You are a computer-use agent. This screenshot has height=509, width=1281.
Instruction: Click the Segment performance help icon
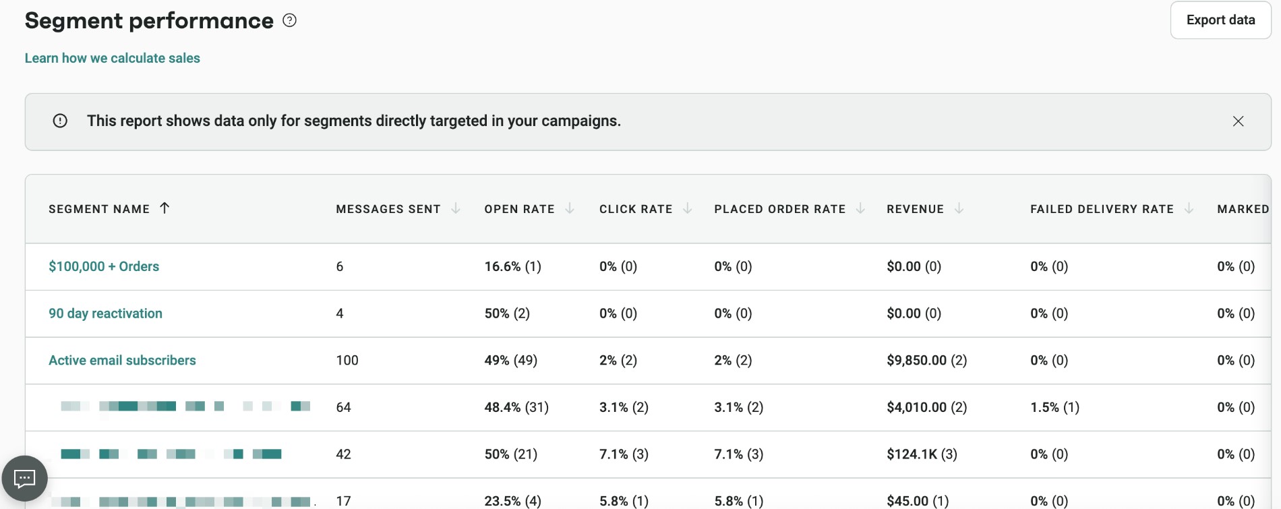(289, 20)
